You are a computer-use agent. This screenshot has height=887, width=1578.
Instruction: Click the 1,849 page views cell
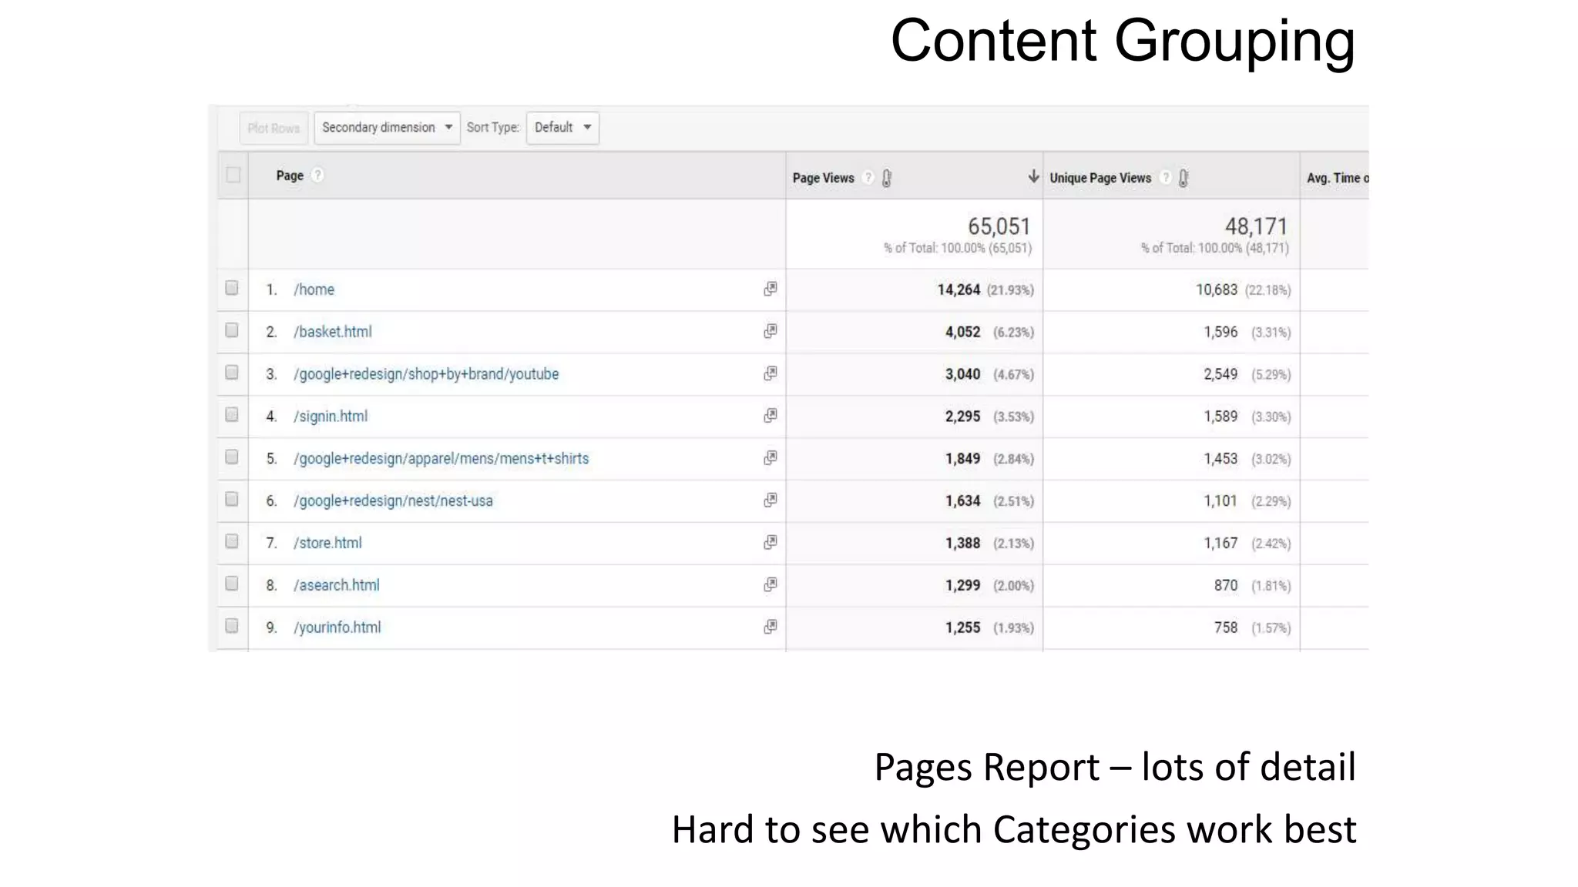963,459
